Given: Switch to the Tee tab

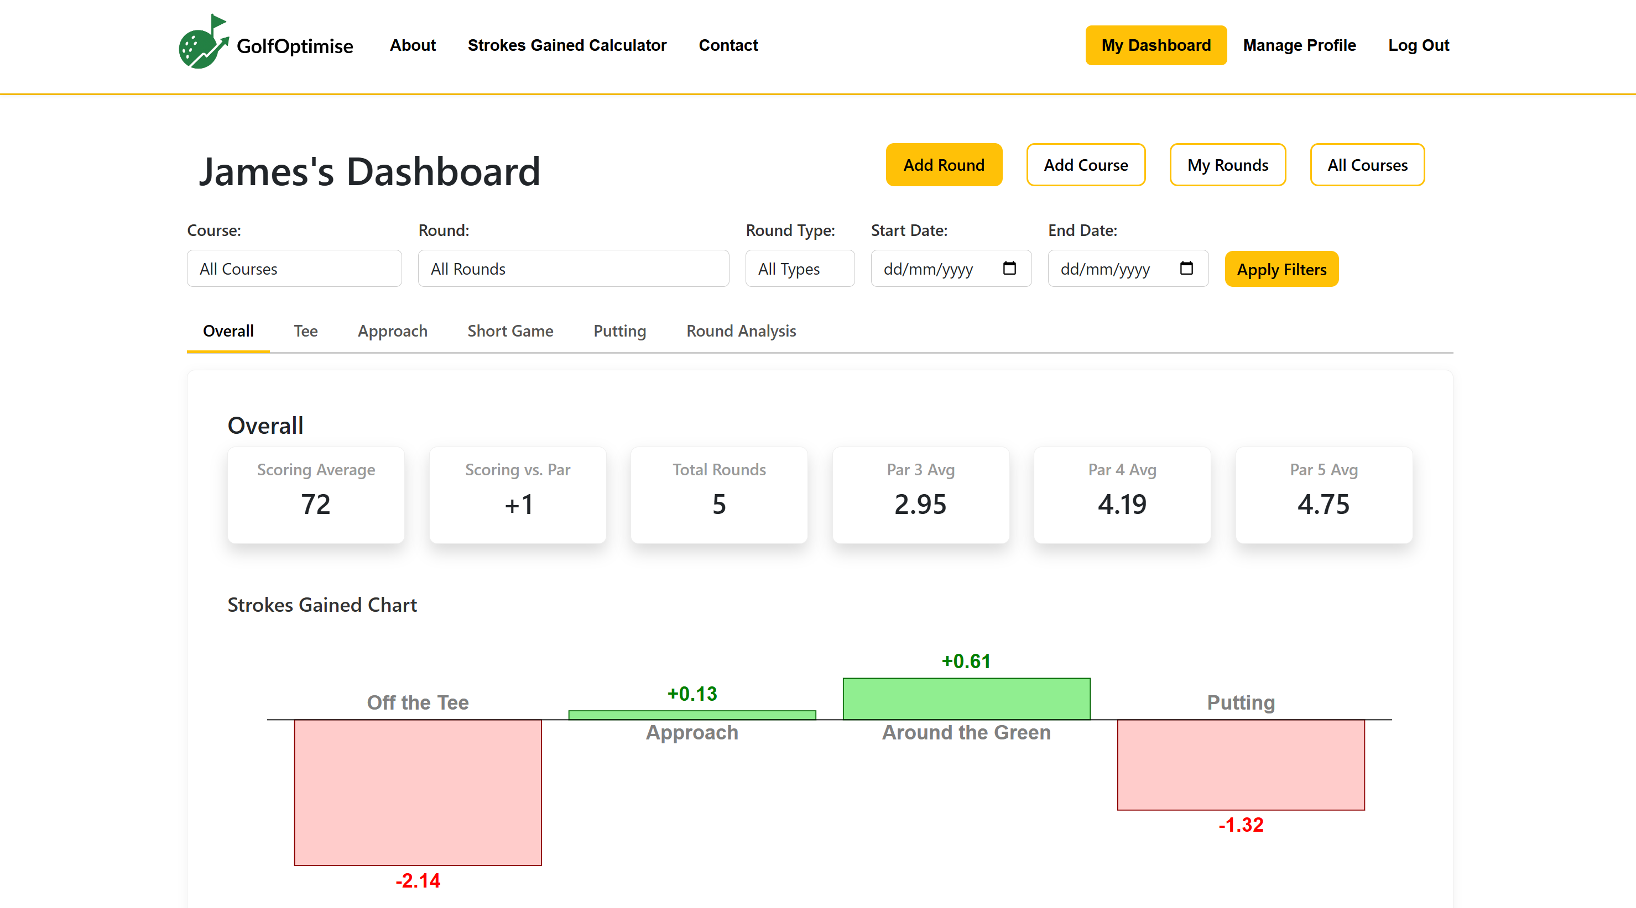Looking at the screenshot, I should coord(305,331).
